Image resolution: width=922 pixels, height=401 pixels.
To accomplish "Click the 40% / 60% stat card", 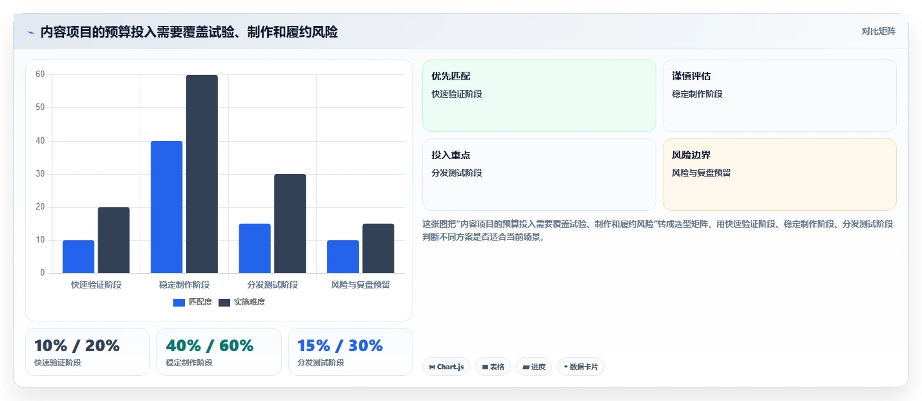I will click(x=219, y=352).
